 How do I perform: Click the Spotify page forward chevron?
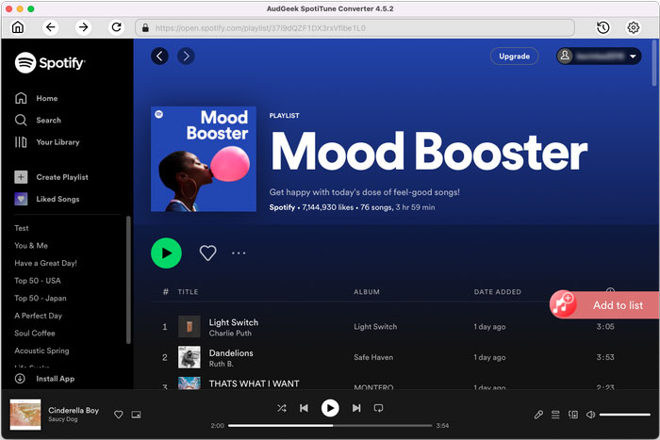point(186,56)
